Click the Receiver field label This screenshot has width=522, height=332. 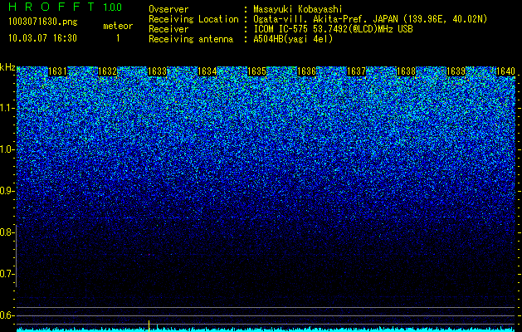168,29
